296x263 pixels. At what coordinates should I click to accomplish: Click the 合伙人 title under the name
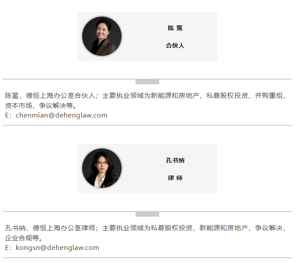pyautogui.click(x=175, y=45)
